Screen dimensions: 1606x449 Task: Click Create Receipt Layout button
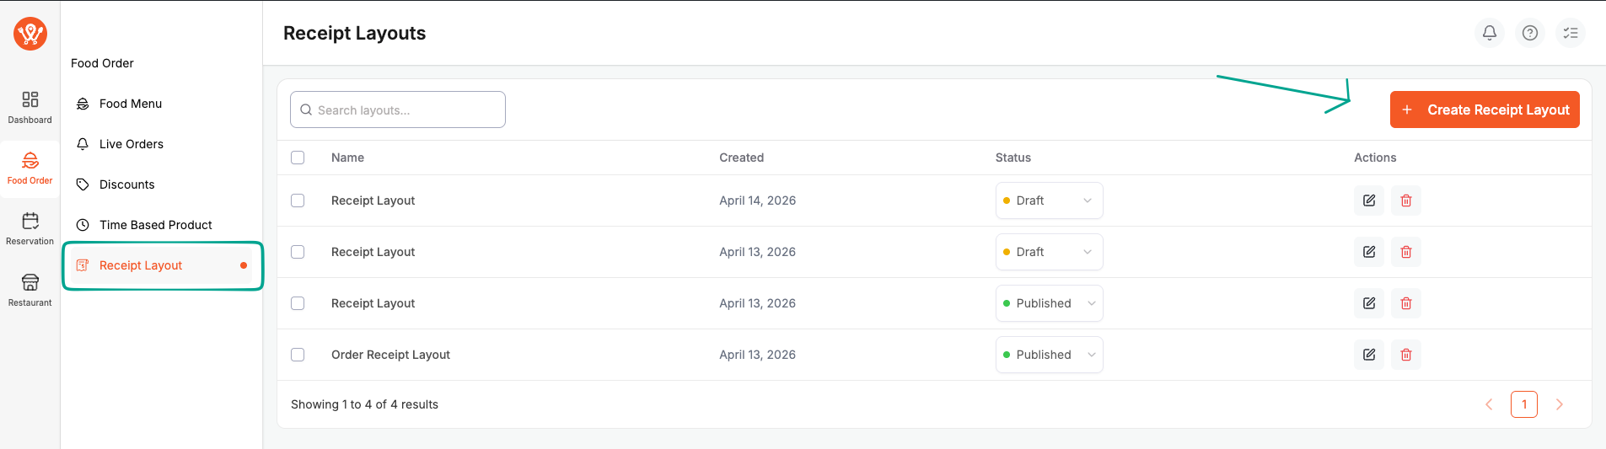point(1484,110)
